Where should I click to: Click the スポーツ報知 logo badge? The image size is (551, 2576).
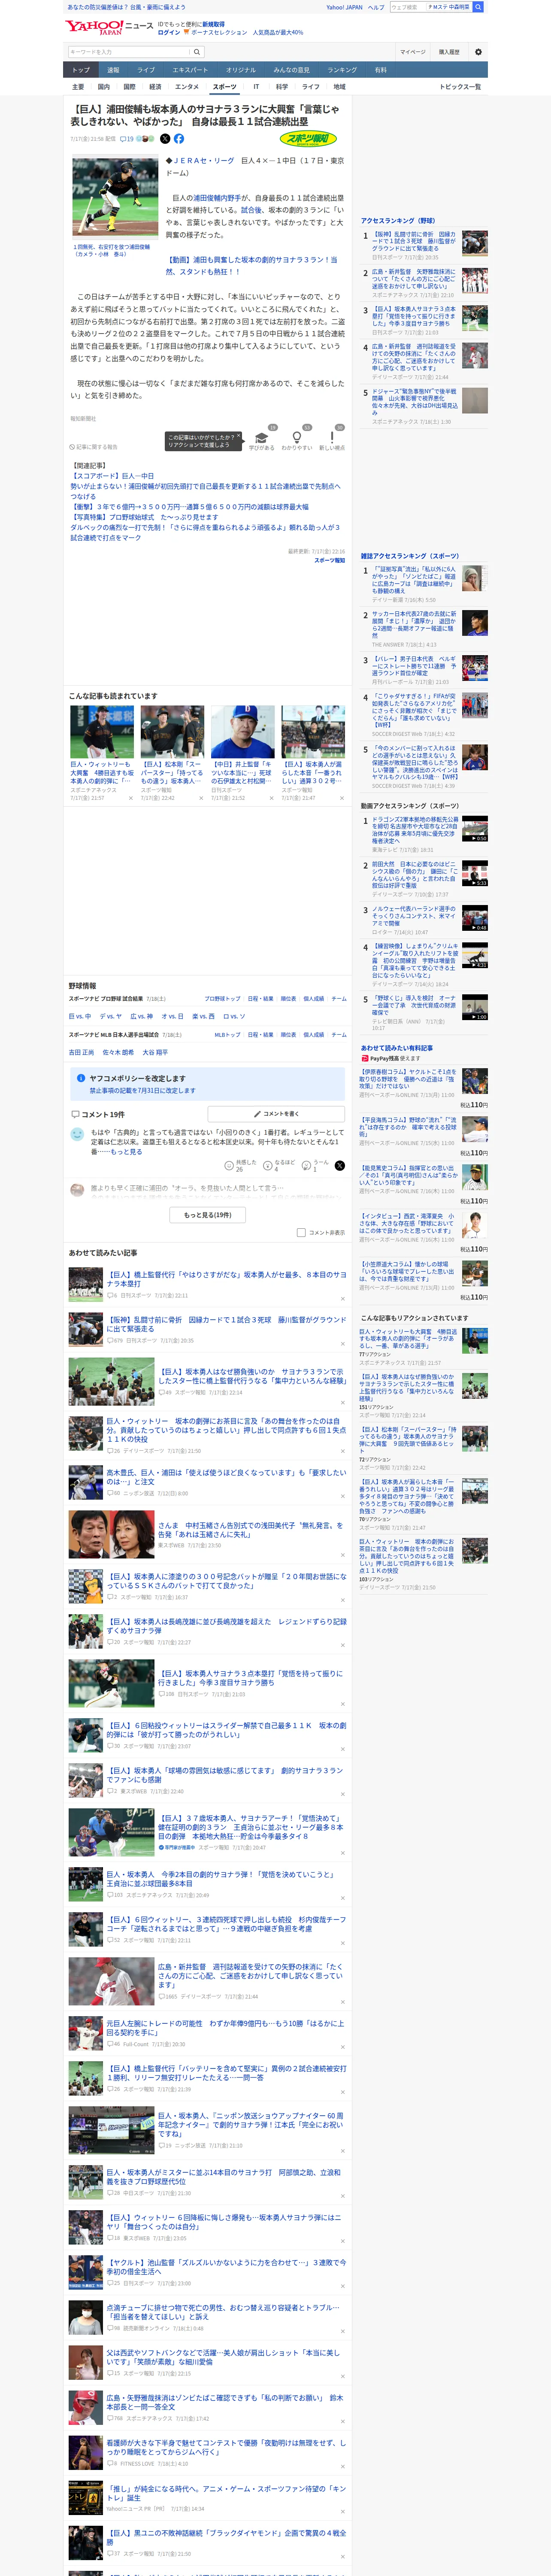pyautogui.click(x=309, y=139)
